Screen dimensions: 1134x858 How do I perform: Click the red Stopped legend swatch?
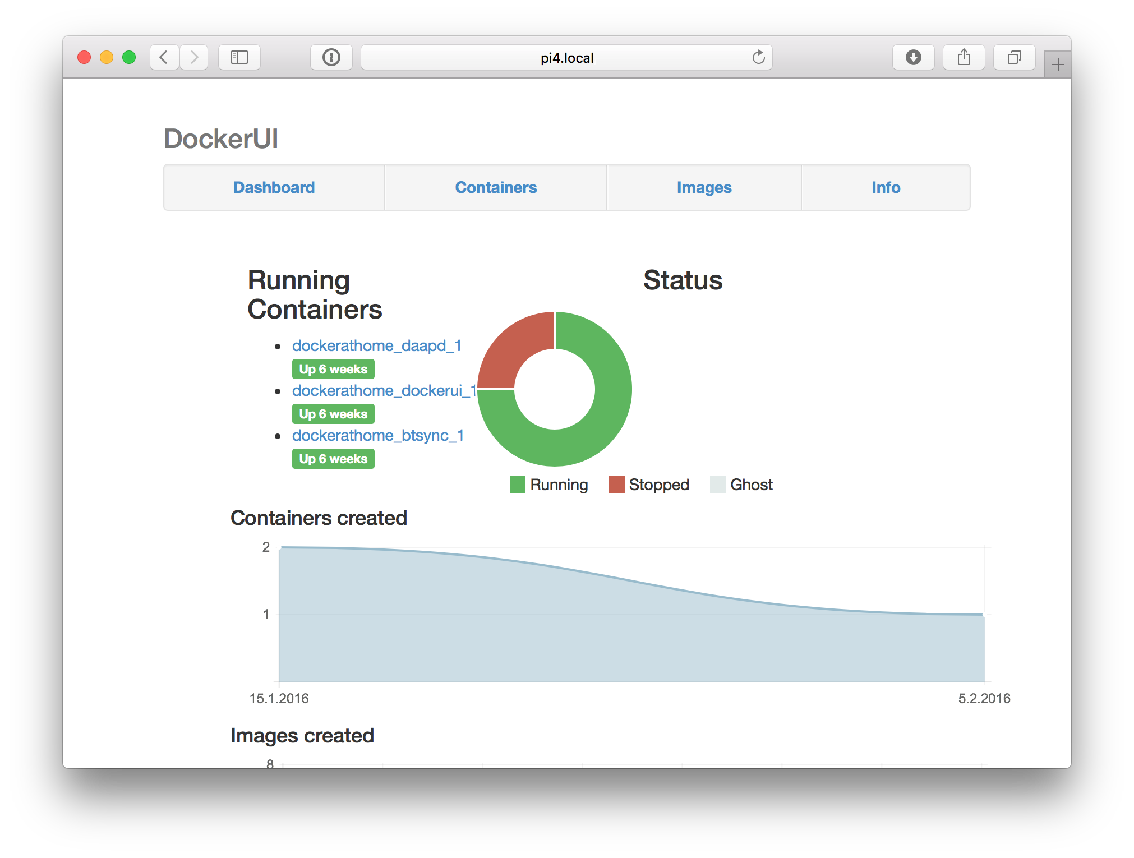point(617,485)
